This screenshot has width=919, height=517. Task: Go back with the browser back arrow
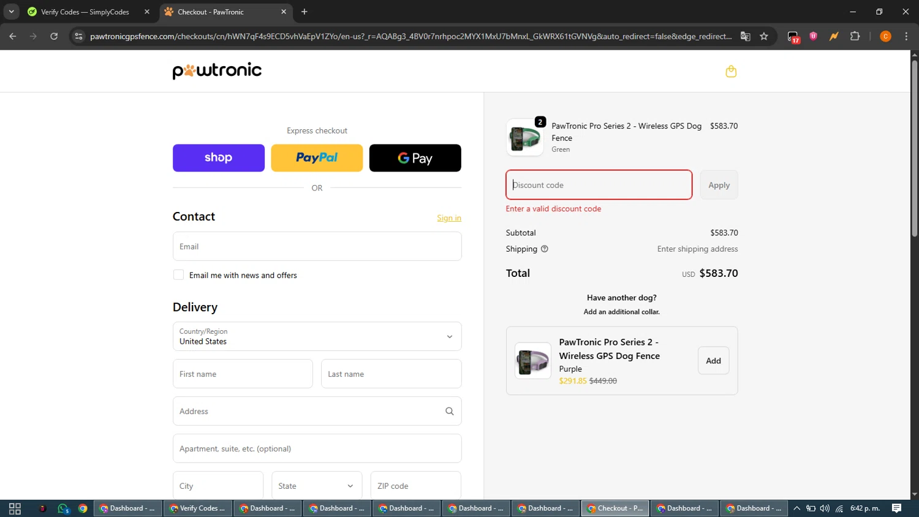(x=13, y=36)
